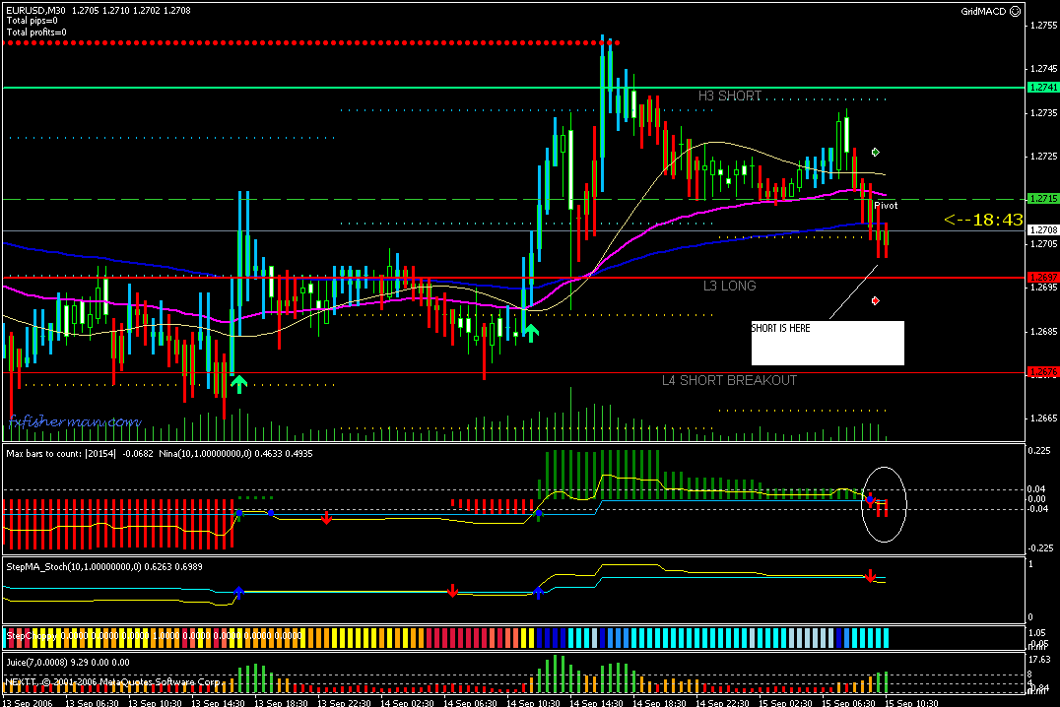Screen dimensions: 1060x707
Task: Select blue up arrow in StepMA_Stoch near 13 Sep 14:30
Action: coord(238,593)
